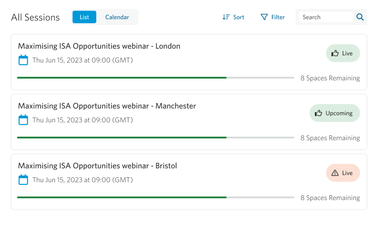Screen dimensions: 378x234
Task: Switch to the Calendar view
Action: point(117,17)
